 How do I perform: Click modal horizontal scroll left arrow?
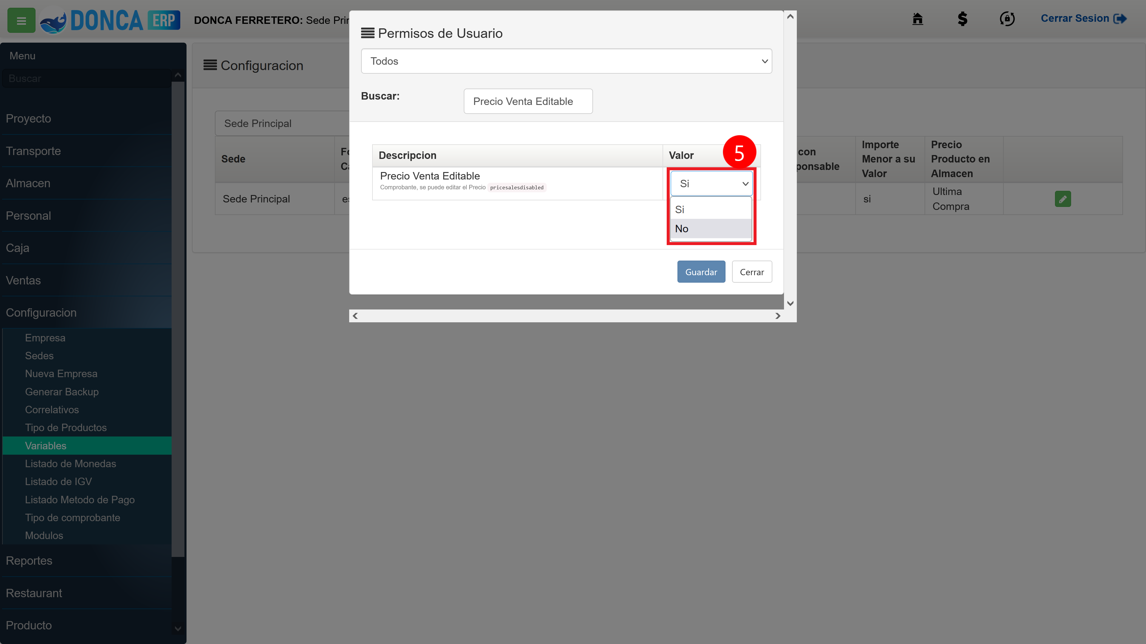click(355, 316)
